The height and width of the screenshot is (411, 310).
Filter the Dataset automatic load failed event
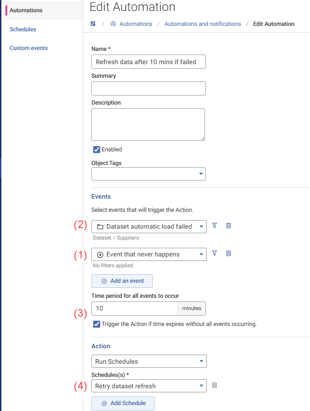pos(215,226)
